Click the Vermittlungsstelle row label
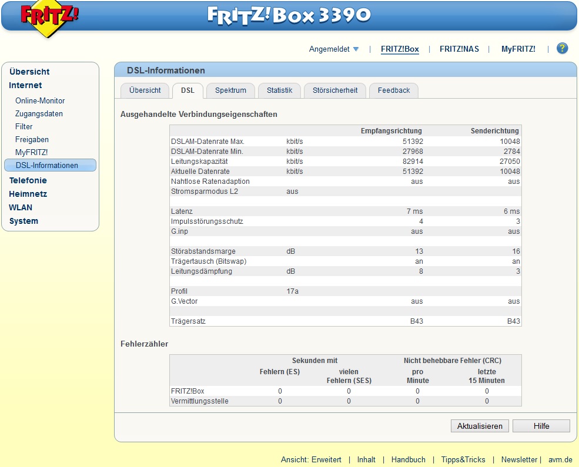This screenshot has height=467, width=579. [200, 401]
